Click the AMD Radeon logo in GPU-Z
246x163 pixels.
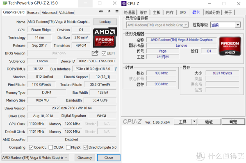105,38
